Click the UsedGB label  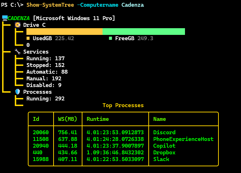click(42, 38)
